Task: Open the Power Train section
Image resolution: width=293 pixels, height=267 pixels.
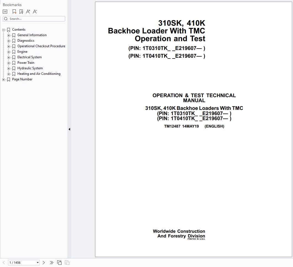Action: [26, 63]
